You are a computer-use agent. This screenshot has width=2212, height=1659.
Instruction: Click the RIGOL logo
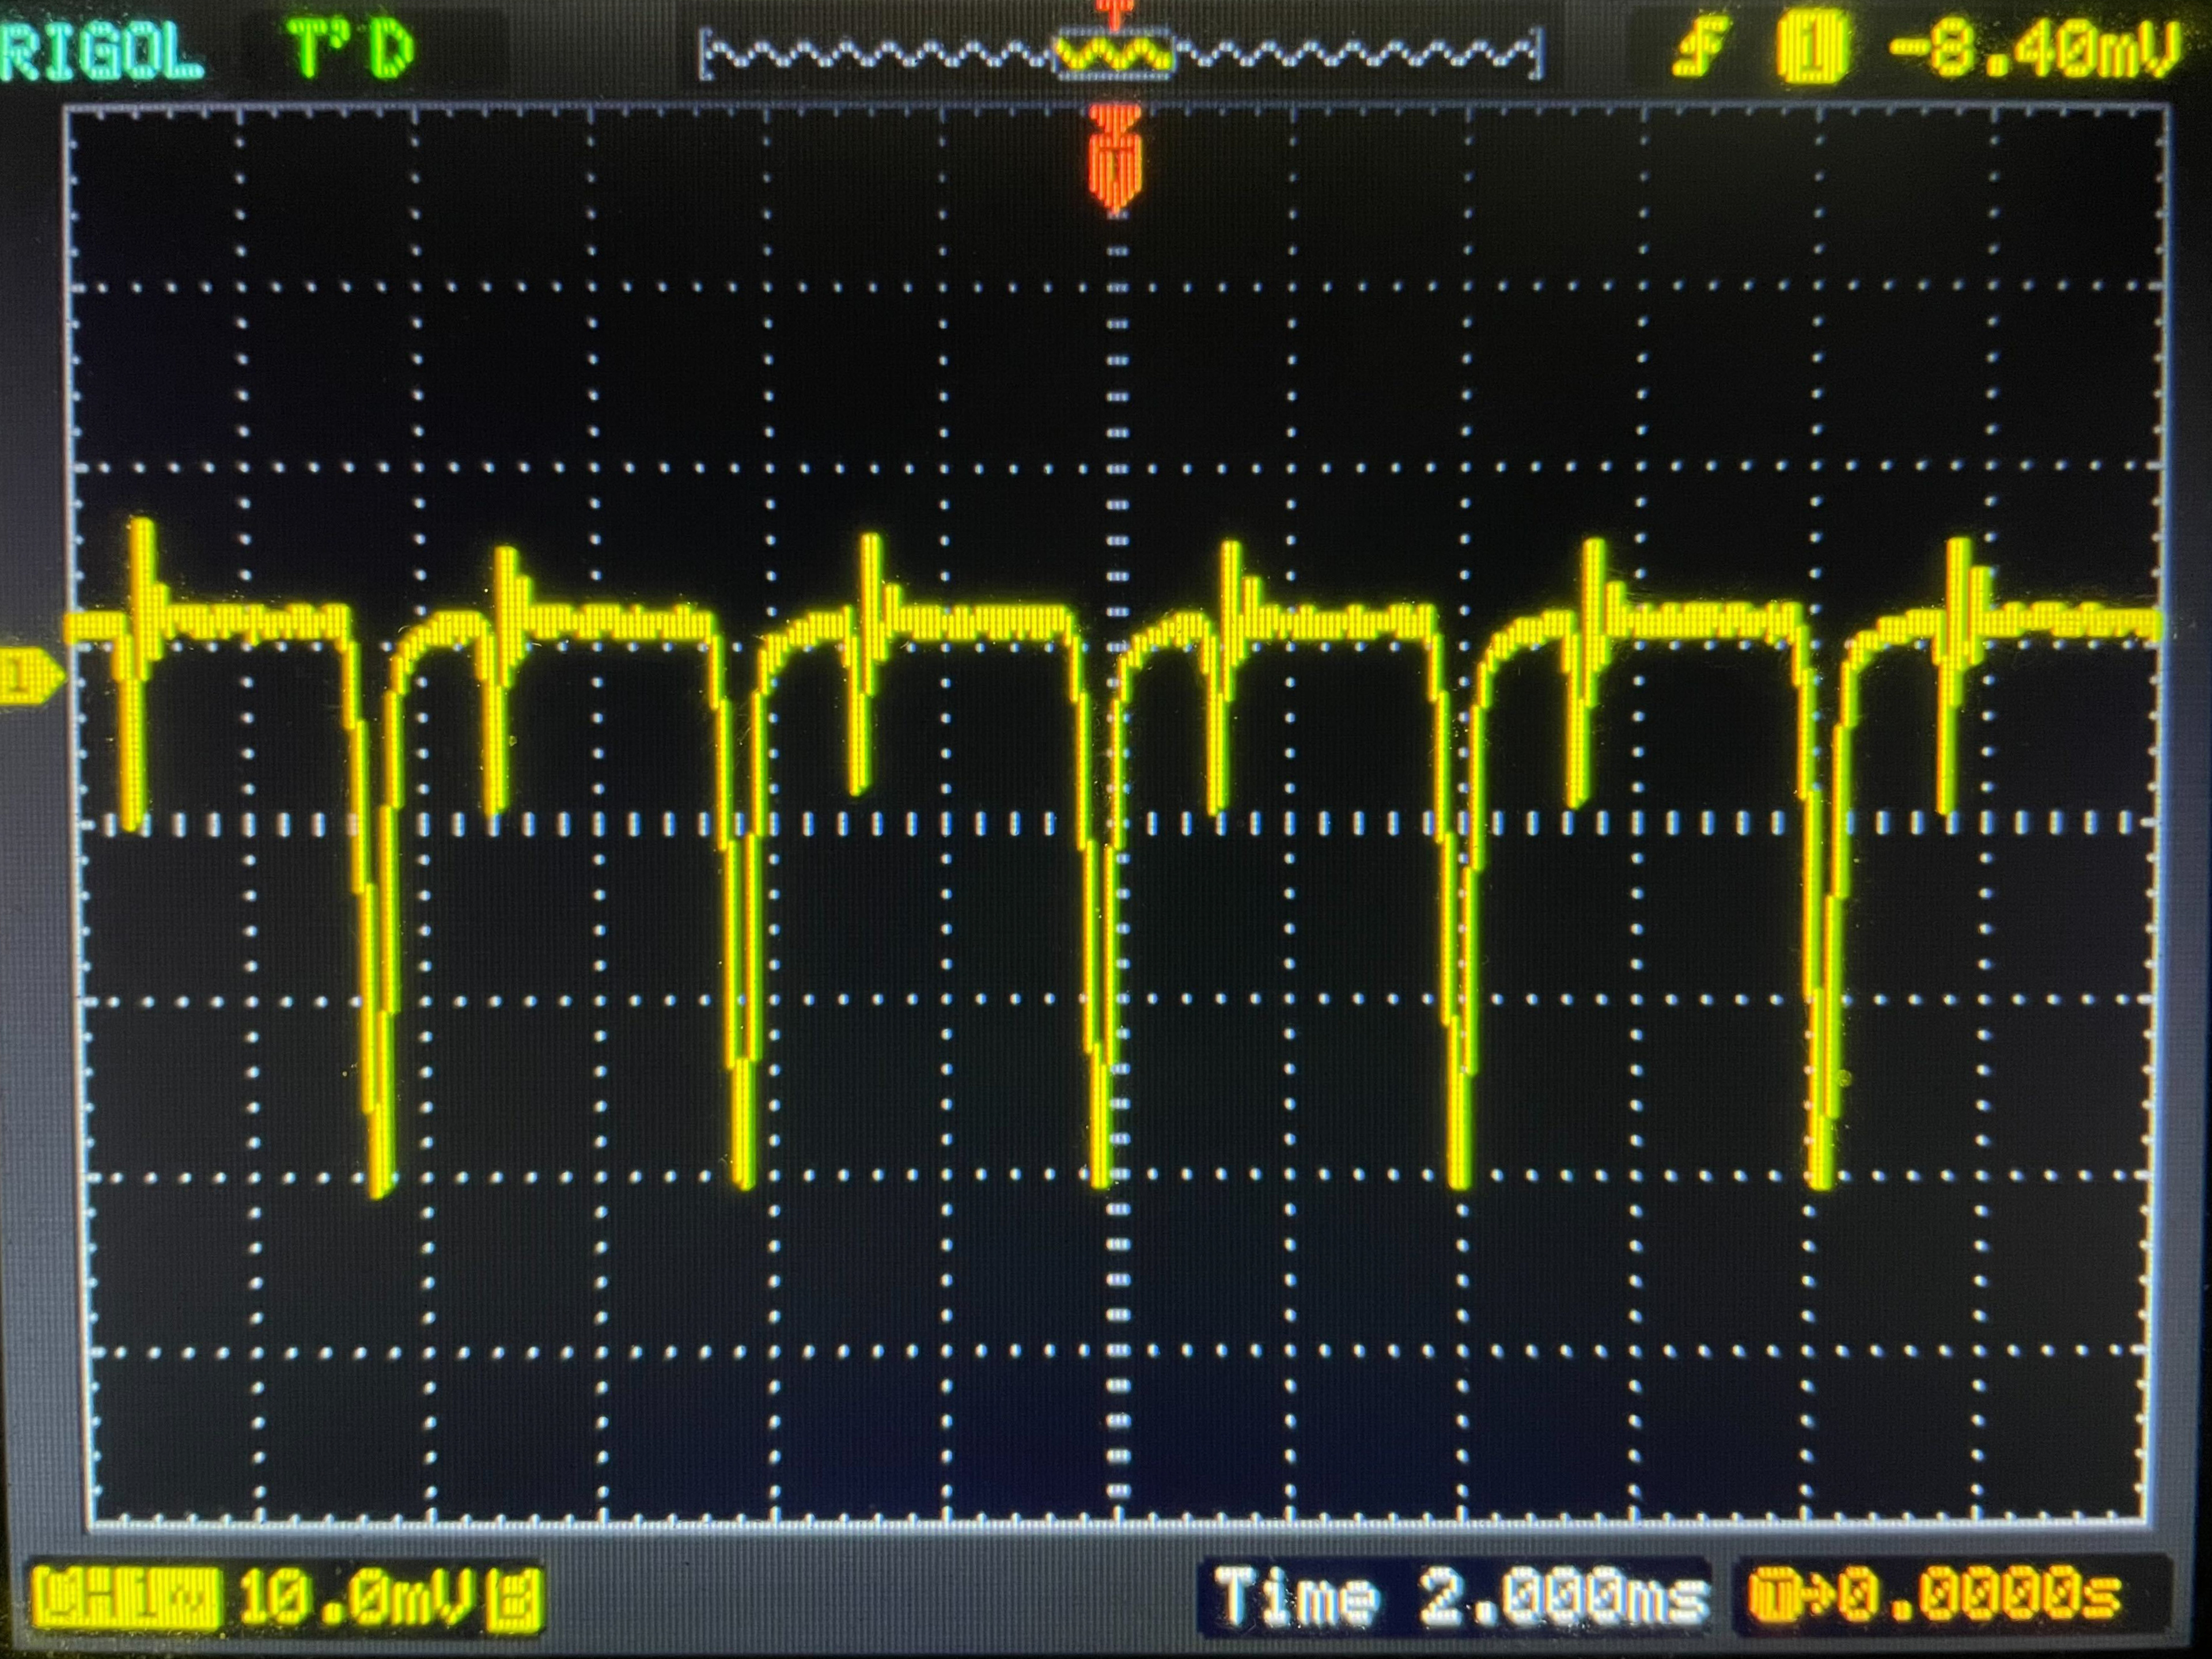tap(100, 50)
